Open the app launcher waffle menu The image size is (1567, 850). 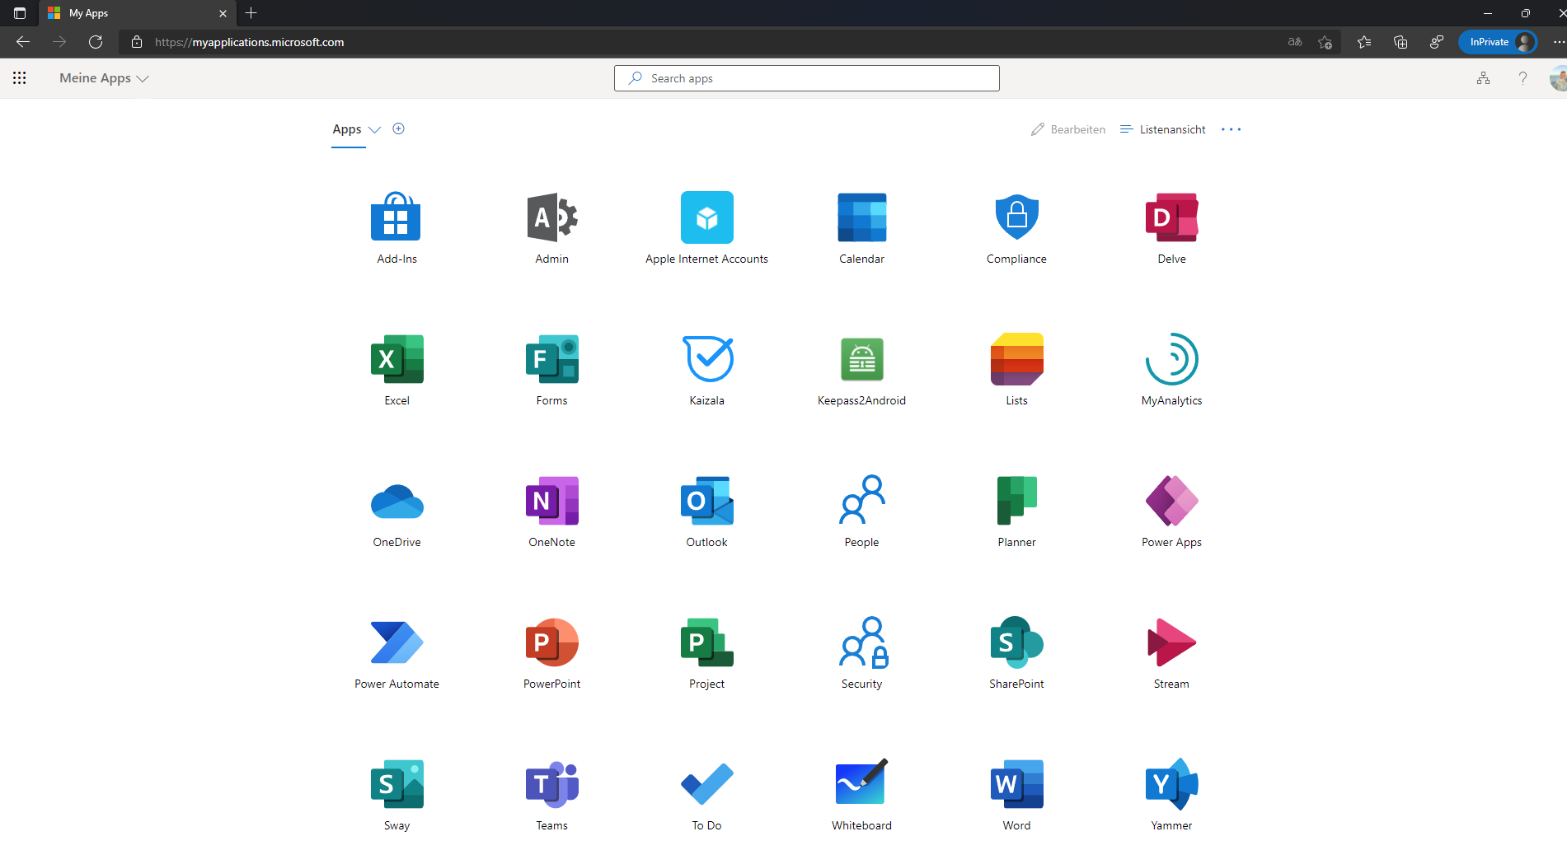[20, 77]
